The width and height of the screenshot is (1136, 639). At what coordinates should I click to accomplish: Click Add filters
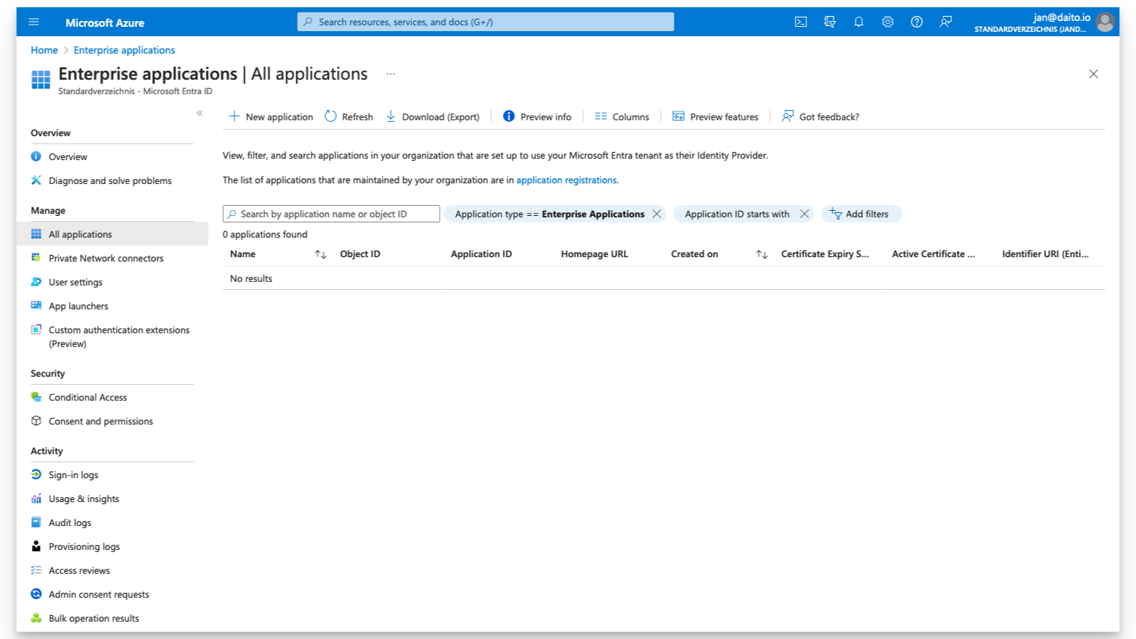(x=861, y=214)
